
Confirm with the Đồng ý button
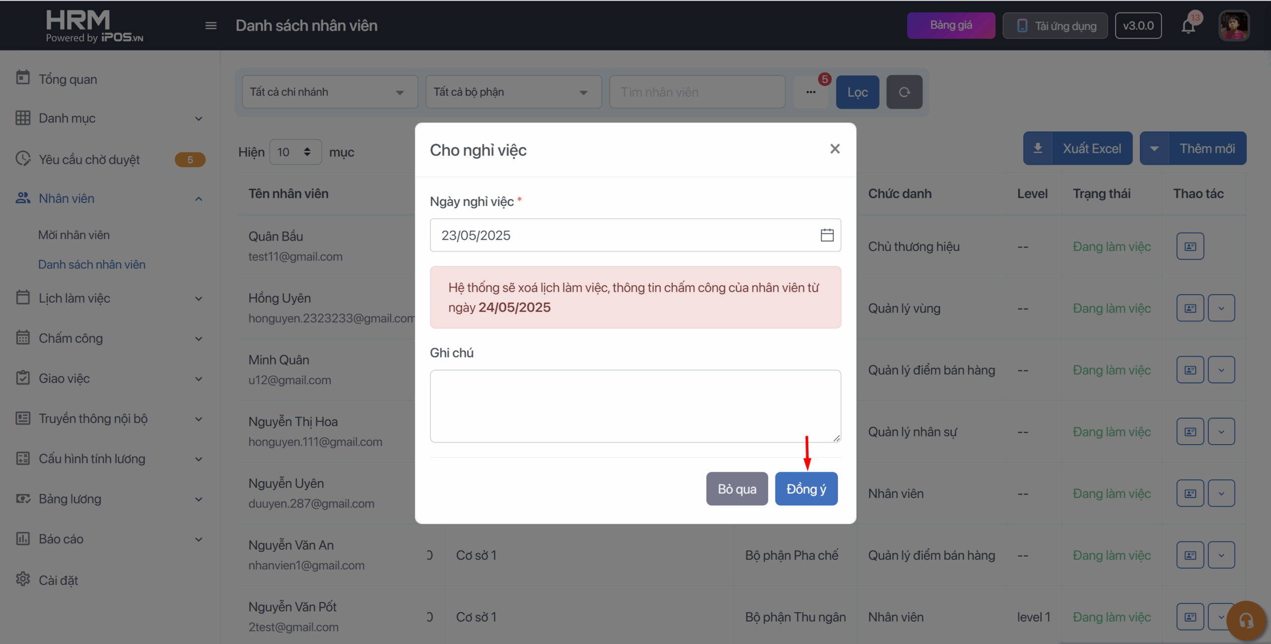[806, 489]
